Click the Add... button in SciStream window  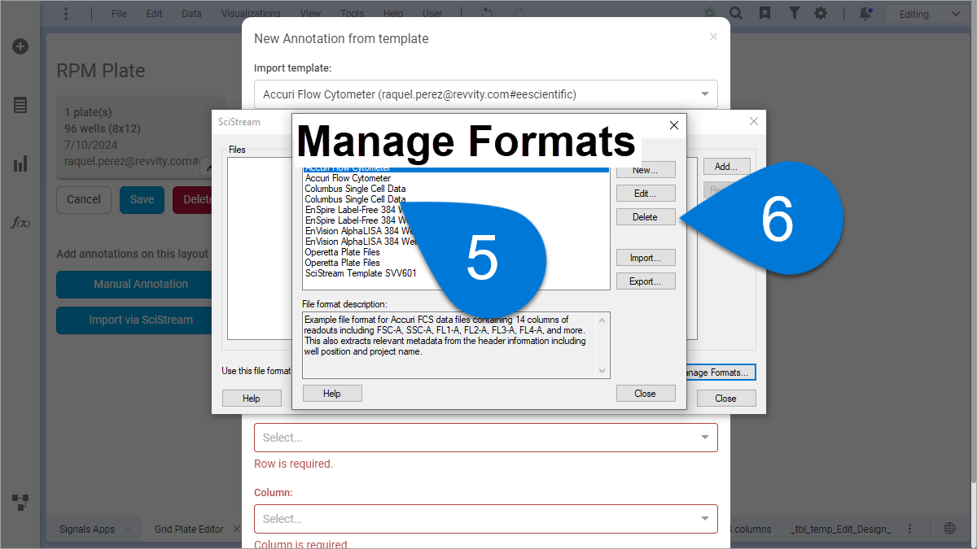pyautogui.click(x=726, y=166)
